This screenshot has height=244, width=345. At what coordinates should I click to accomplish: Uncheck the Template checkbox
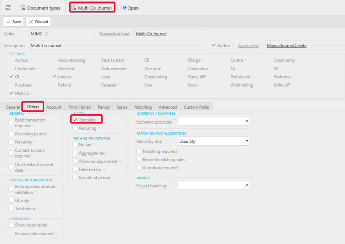tap(75, 120)
